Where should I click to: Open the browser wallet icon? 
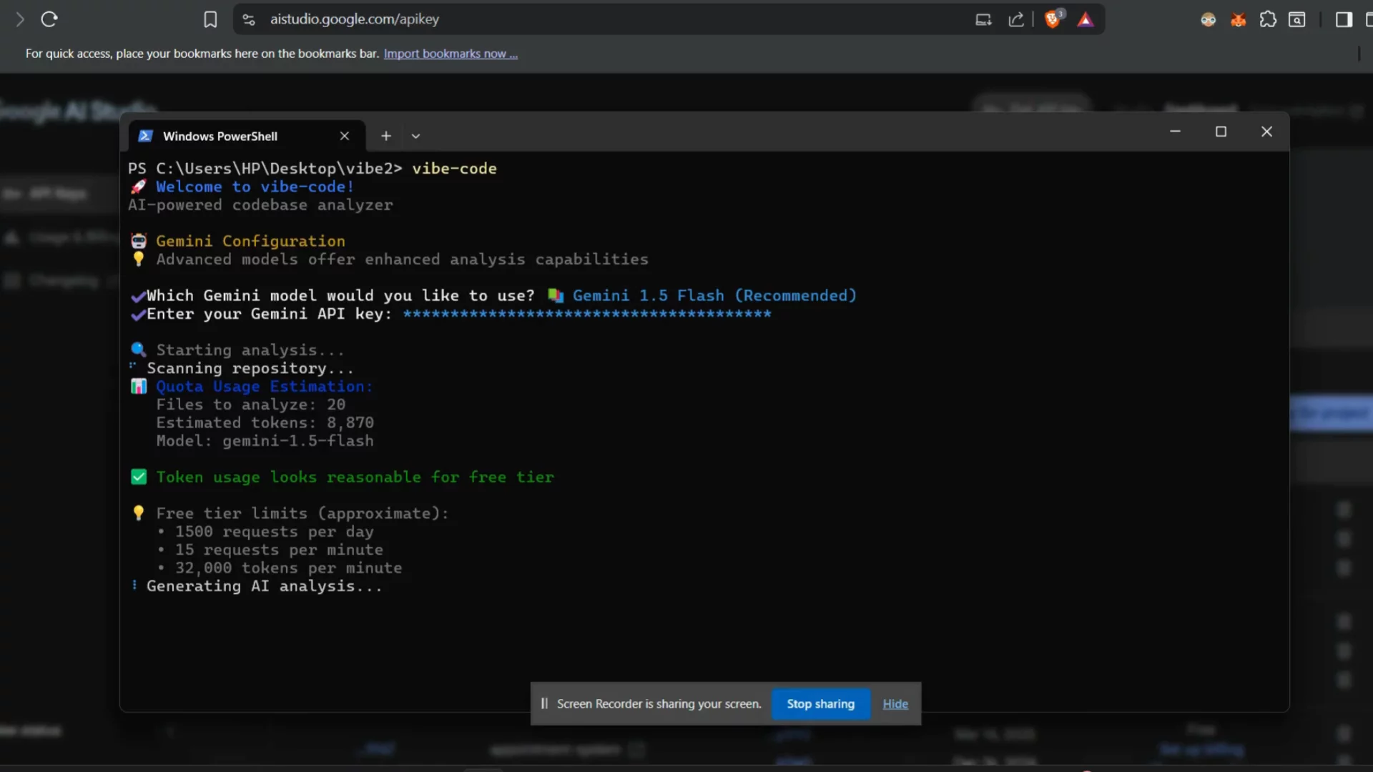pos(1297,20)
